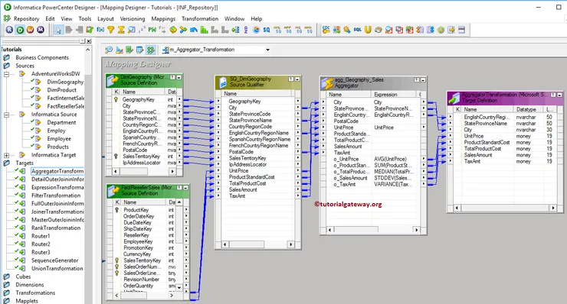Click the CDC key toolbar icon
567x304 pixels.
(x=326, y=30)
